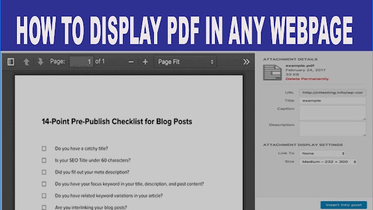The width and height of the screenshot is (373, 210).
Task: Click 'Do you have a catchy title?' text
Action: pos(82,149)
